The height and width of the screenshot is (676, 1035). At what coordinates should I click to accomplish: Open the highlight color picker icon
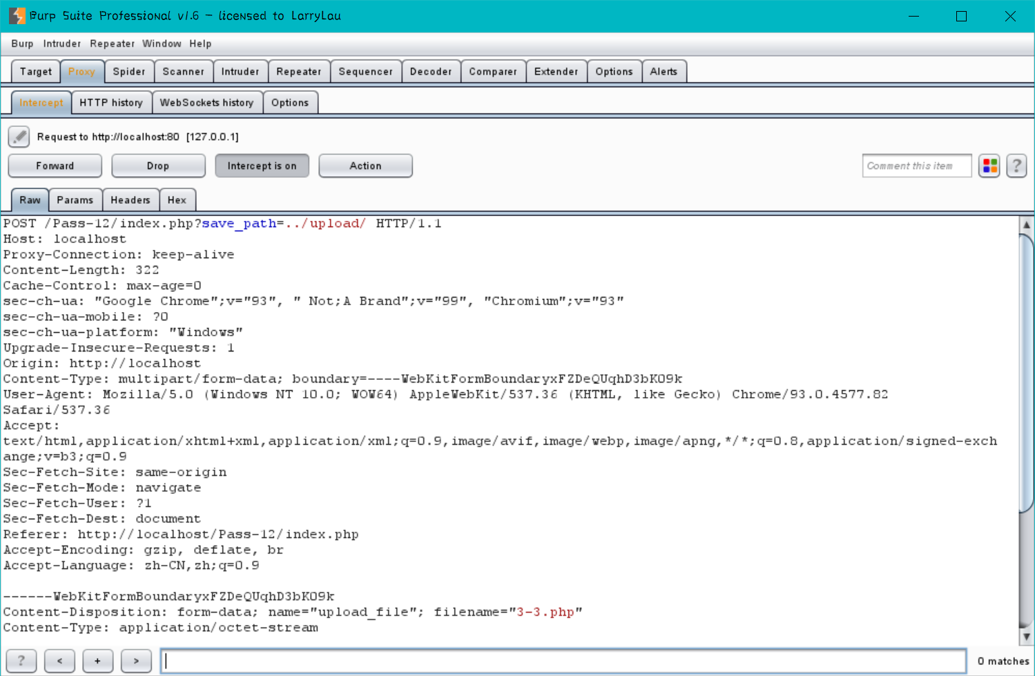[x=989, y=166]
